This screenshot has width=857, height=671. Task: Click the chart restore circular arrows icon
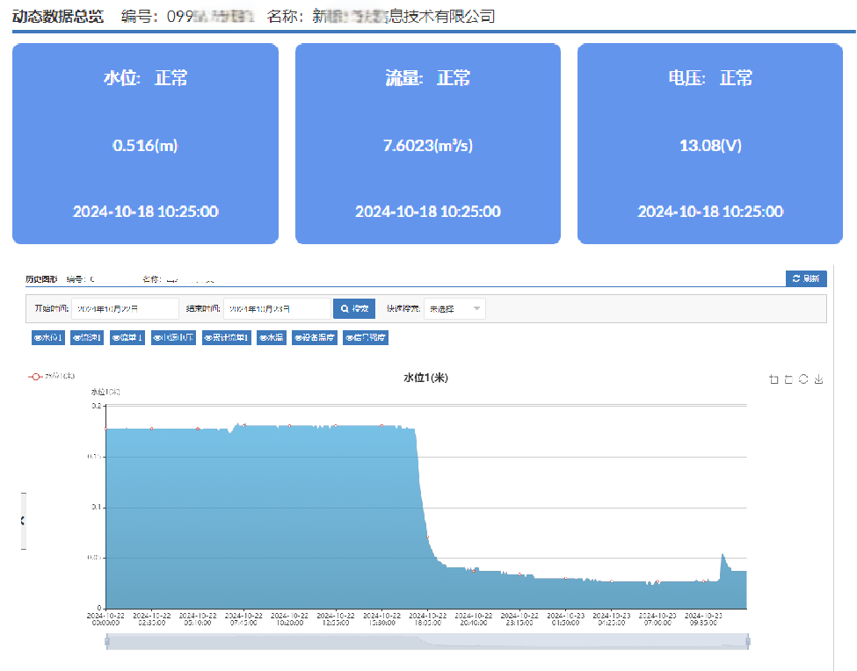(803, 379)
